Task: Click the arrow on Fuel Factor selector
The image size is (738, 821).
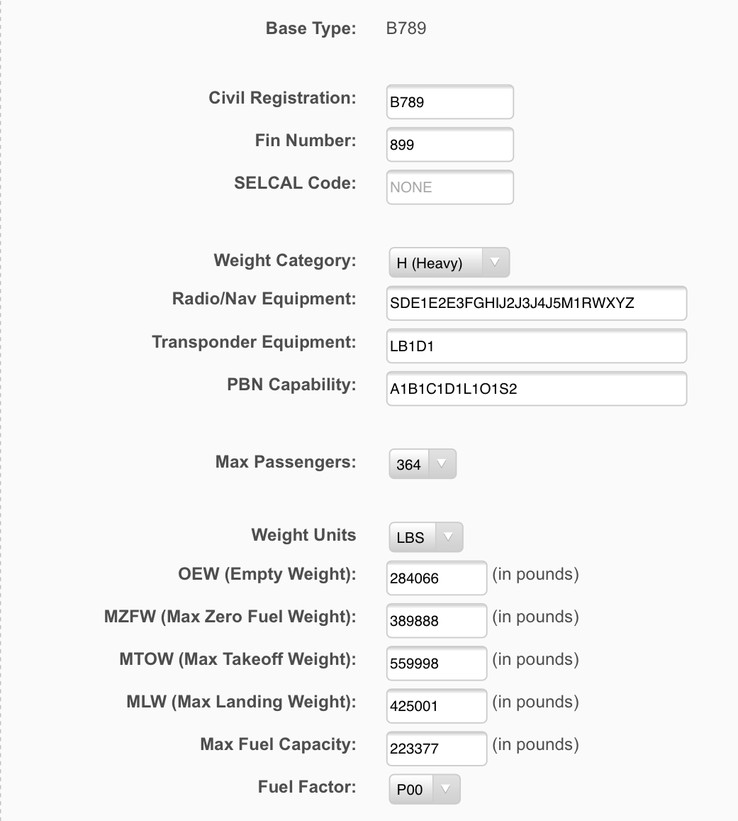Action: 446,789
